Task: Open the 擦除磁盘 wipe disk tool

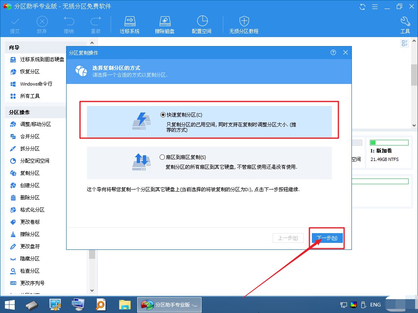Action: (165, 25)
